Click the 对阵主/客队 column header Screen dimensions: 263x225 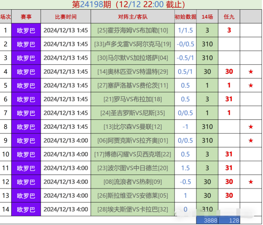(133, 17)
